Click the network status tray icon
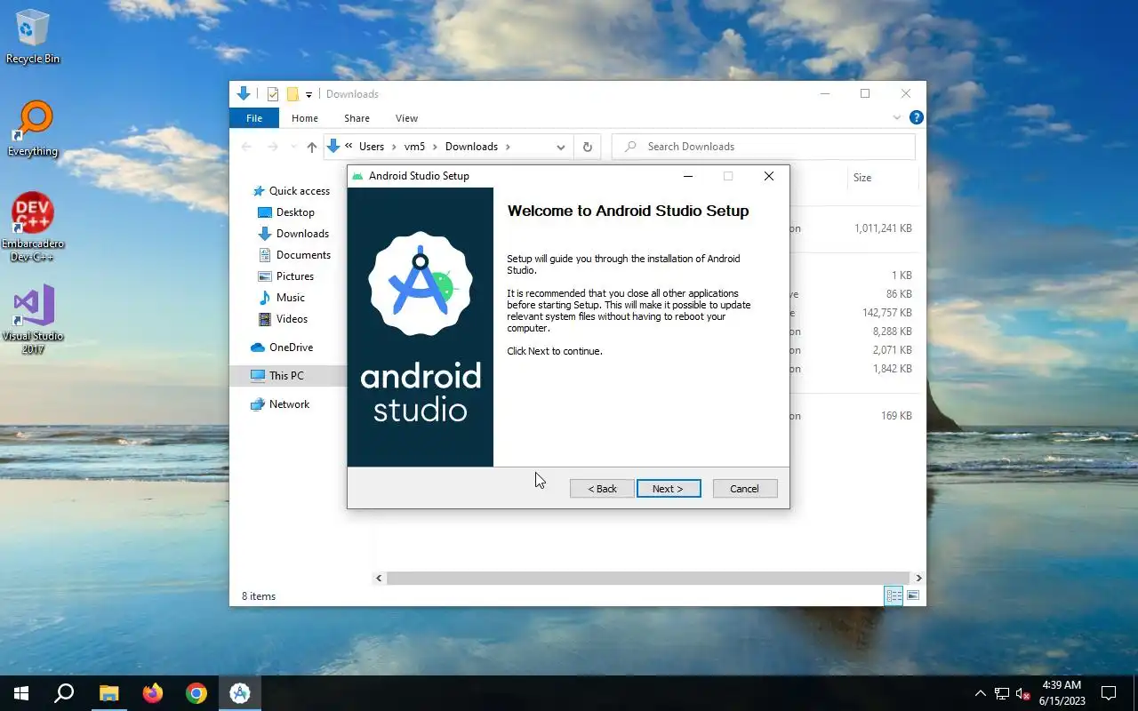Image resolution: width=1138 pixels, height=711 pixels. pos(1002,693)
